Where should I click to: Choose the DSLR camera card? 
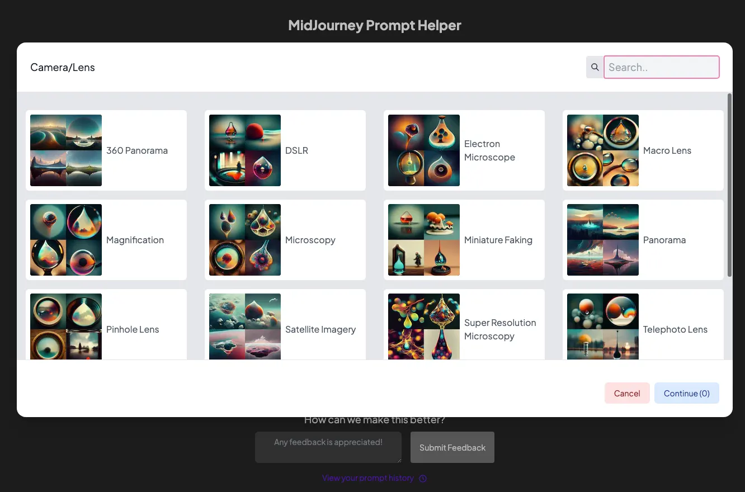[x=285, y=150]
